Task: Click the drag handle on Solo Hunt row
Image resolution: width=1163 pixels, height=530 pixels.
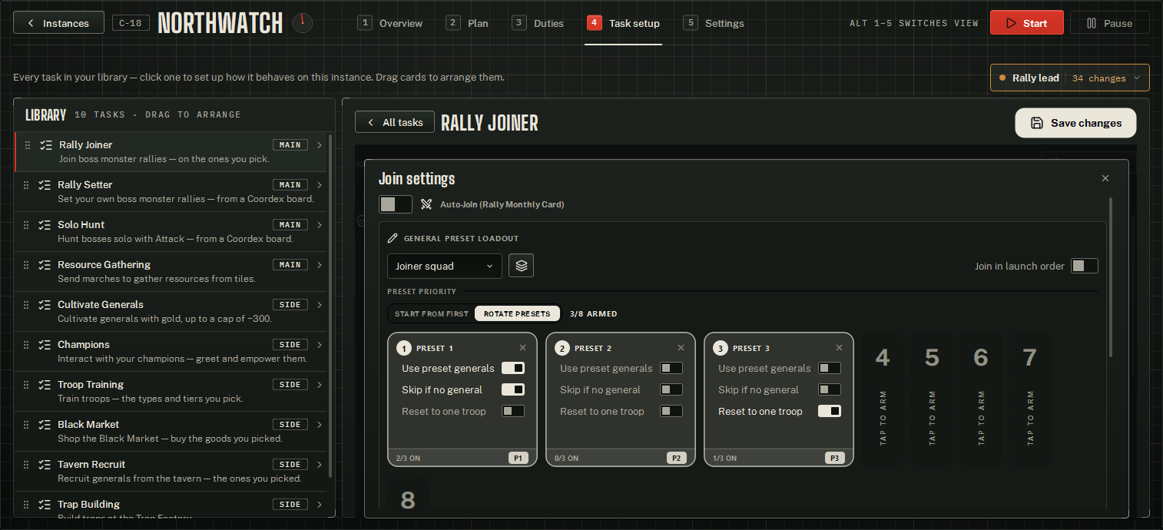Action: pyautogui.click(x=27, y=225)
